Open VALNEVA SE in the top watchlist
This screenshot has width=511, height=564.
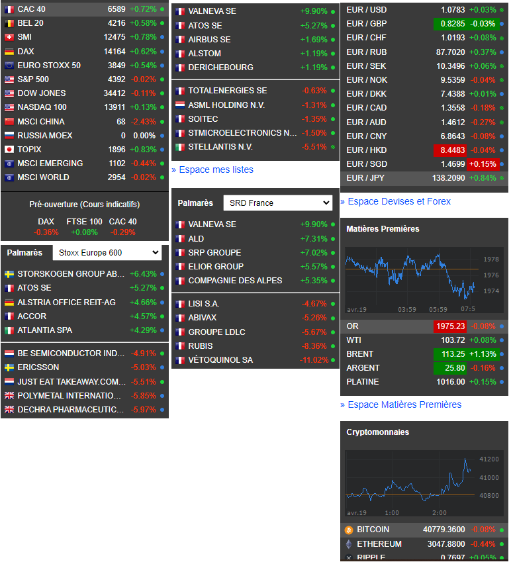255,11
